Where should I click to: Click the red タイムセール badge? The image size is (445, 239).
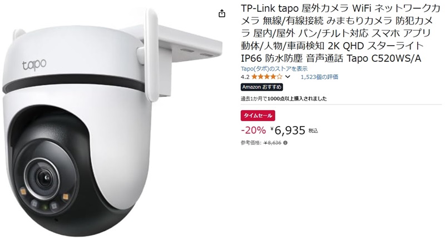click(x=258, y=116)
